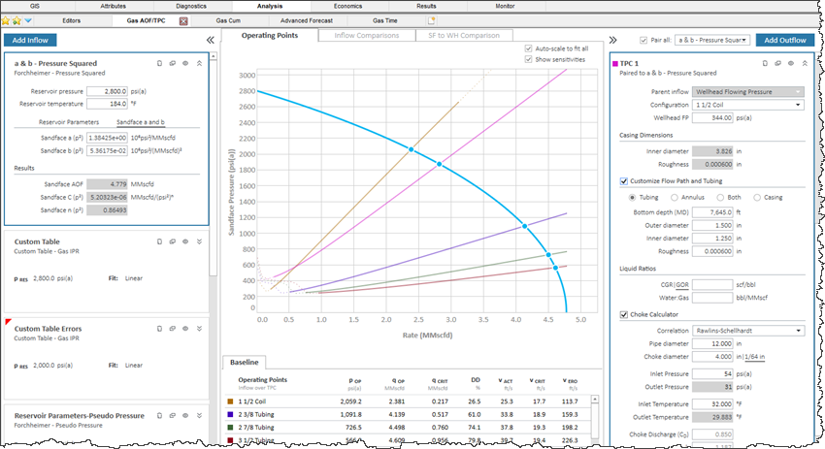
Task: Select the Annulus flow path radio button
Action: coord(676,197)
